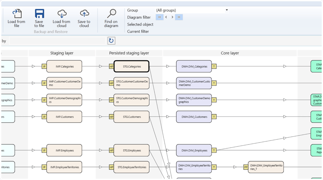Jump to last diagram filter (double right arrow)
This screenshot has height=180, width=323.
pyautogui.click(x=179, y=17)
